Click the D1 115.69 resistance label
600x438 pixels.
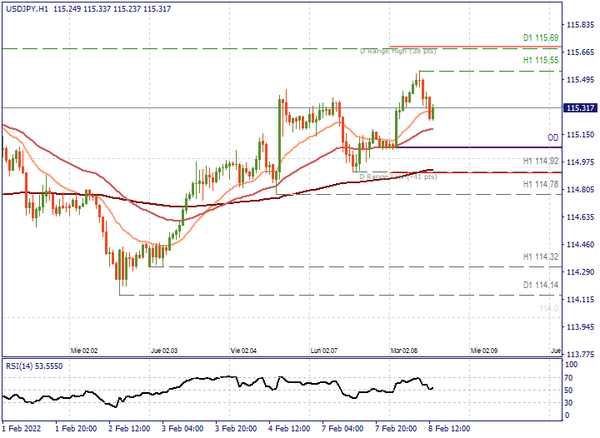click(x=541, y=37)
